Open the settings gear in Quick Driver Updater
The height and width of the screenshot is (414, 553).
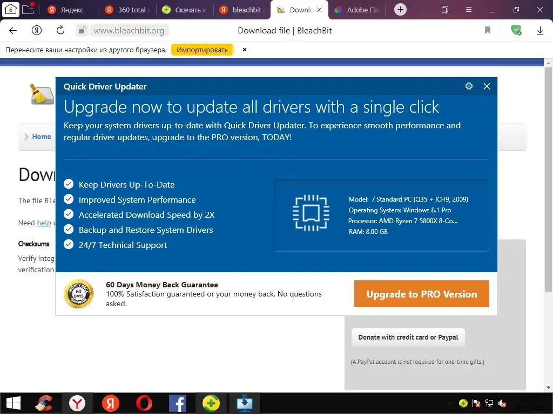(x=469, y=86)
